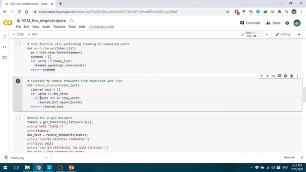The height and width of the screenshot is (172, 306).
Task: Share the notebook
Action: [273, 23]
